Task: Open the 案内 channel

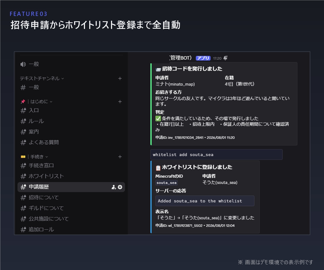Action: (x=71, y=132)
